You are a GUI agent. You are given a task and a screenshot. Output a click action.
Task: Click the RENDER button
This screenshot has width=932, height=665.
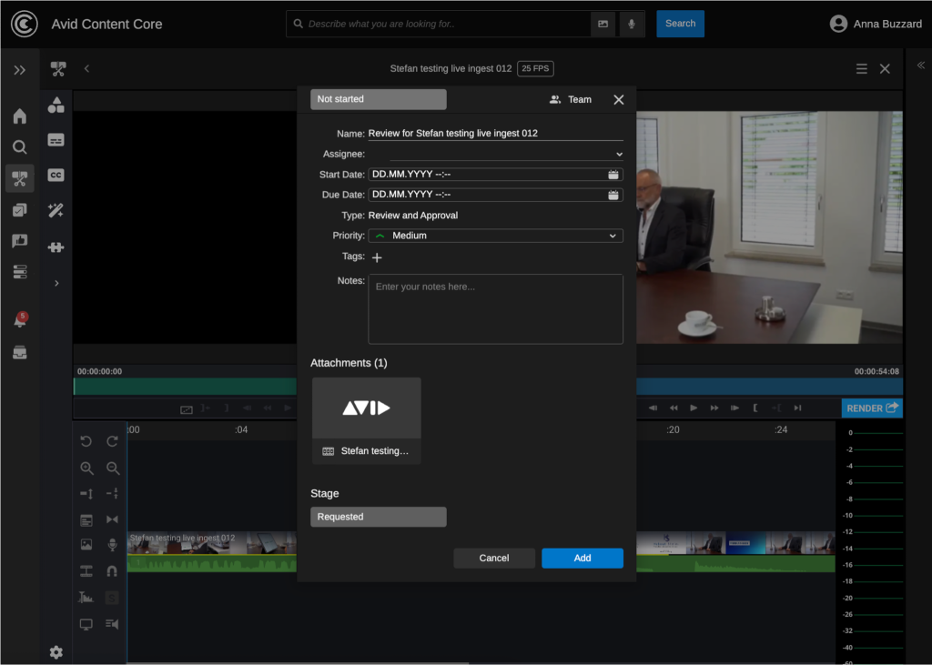click(872, 408)
